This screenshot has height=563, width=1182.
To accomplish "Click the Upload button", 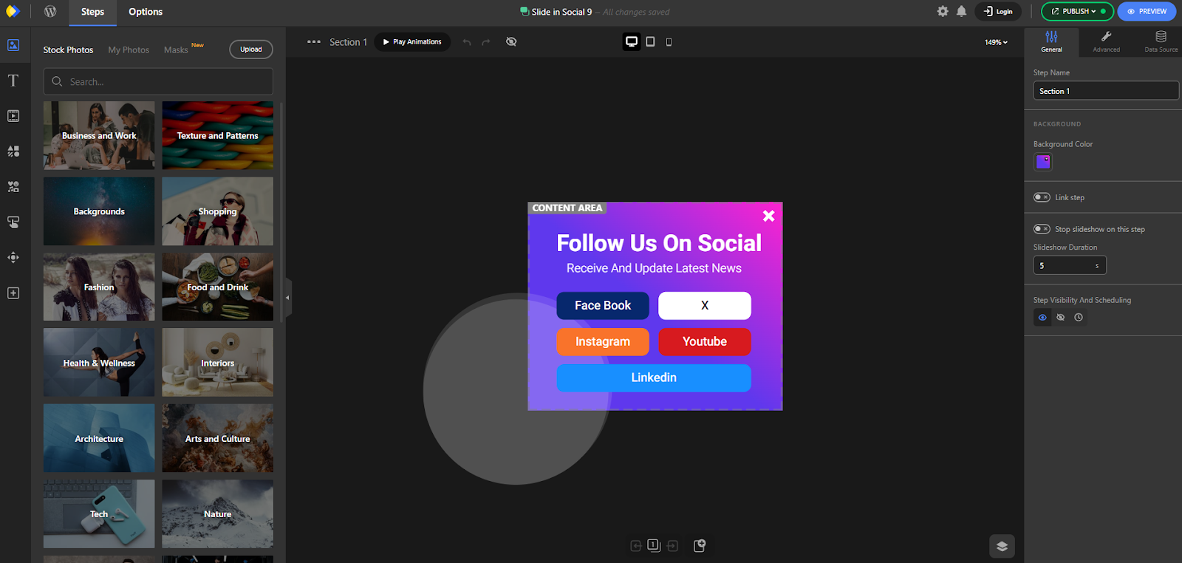I will pyautogui.click(x=251, y=50).
